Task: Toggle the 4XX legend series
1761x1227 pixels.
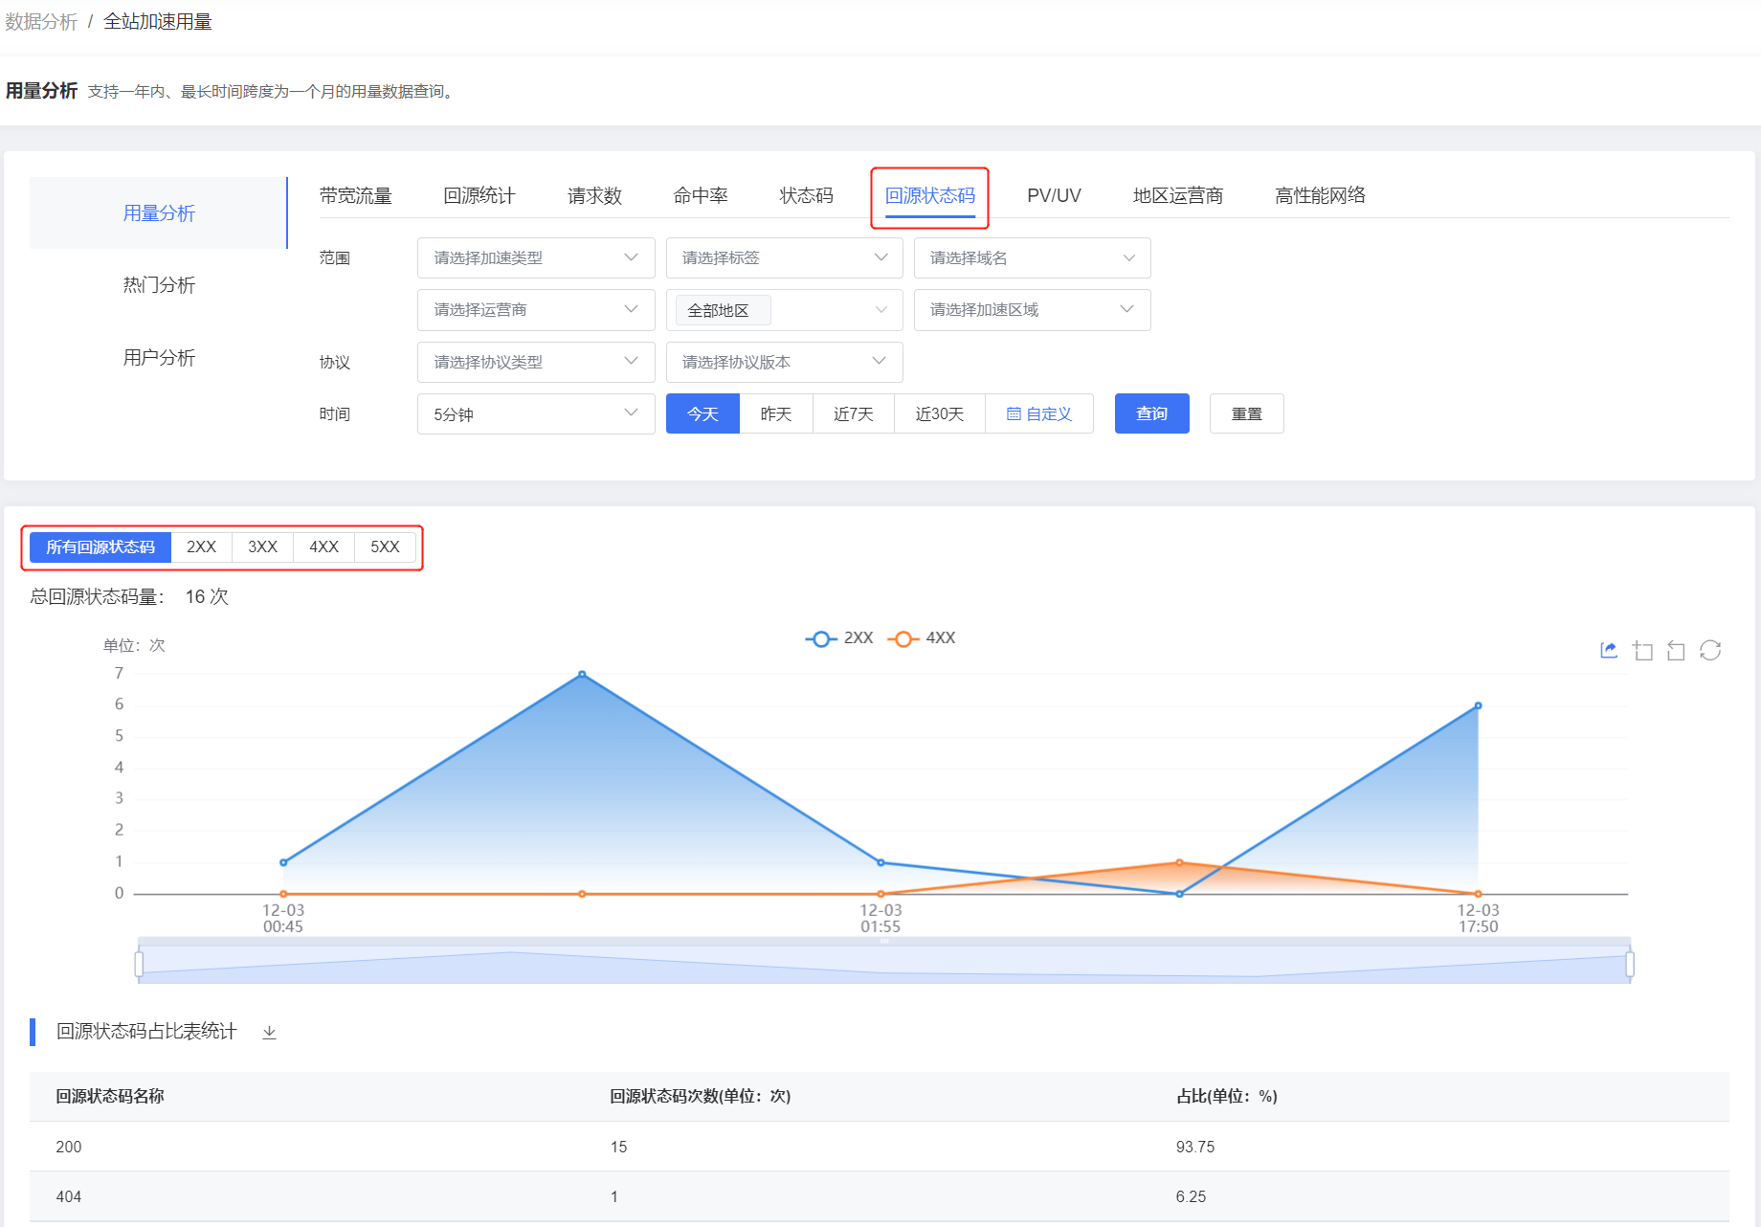Action: point(922,638)
